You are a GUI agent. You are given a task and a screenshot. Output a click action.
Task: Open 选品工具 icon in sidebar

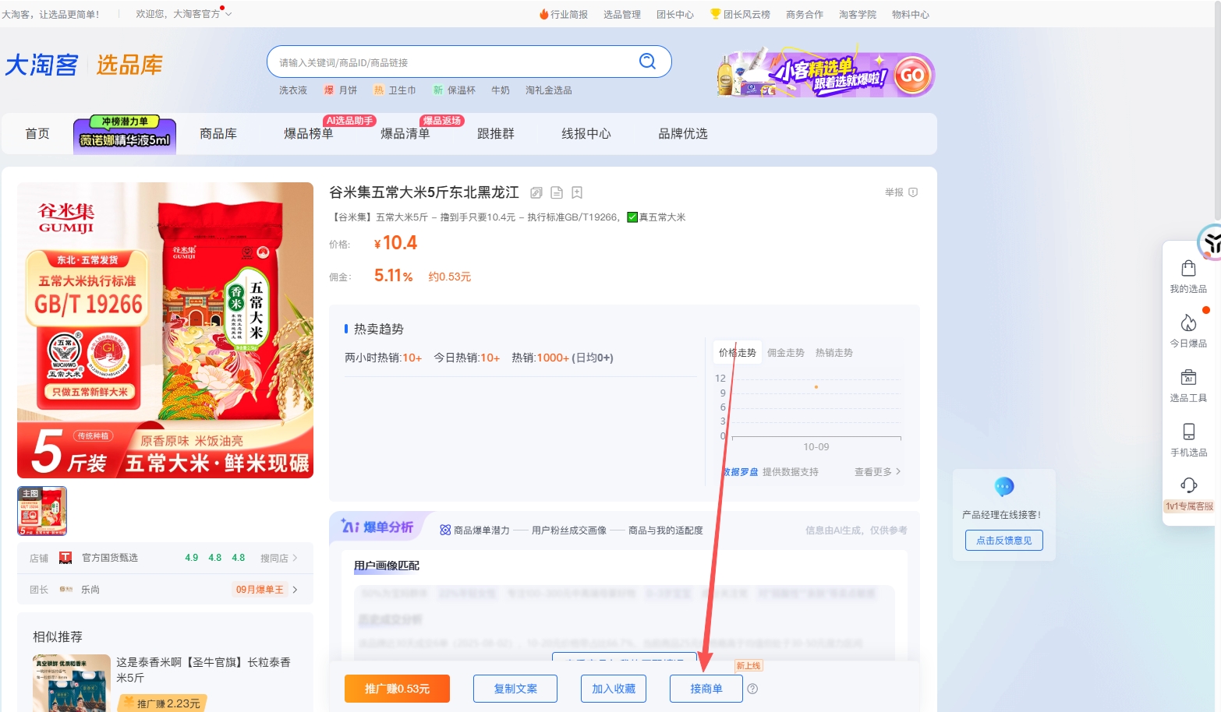point(1188,378)
